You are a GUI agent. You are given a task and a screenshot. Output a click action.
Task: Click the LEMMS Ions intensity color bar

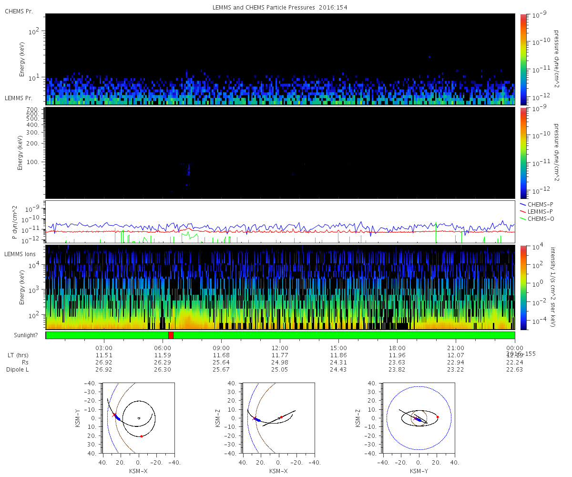tap(524, 287)
